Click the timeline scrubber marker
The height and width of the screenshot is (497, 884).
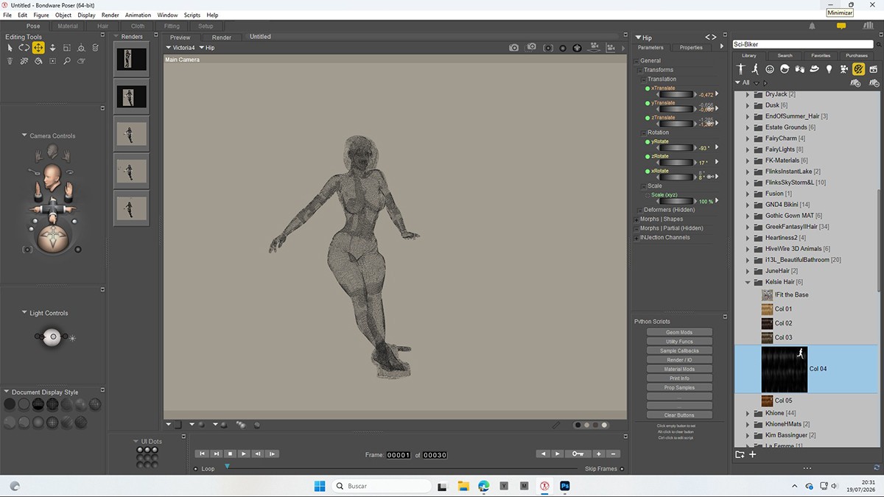(x=227, y=466)
